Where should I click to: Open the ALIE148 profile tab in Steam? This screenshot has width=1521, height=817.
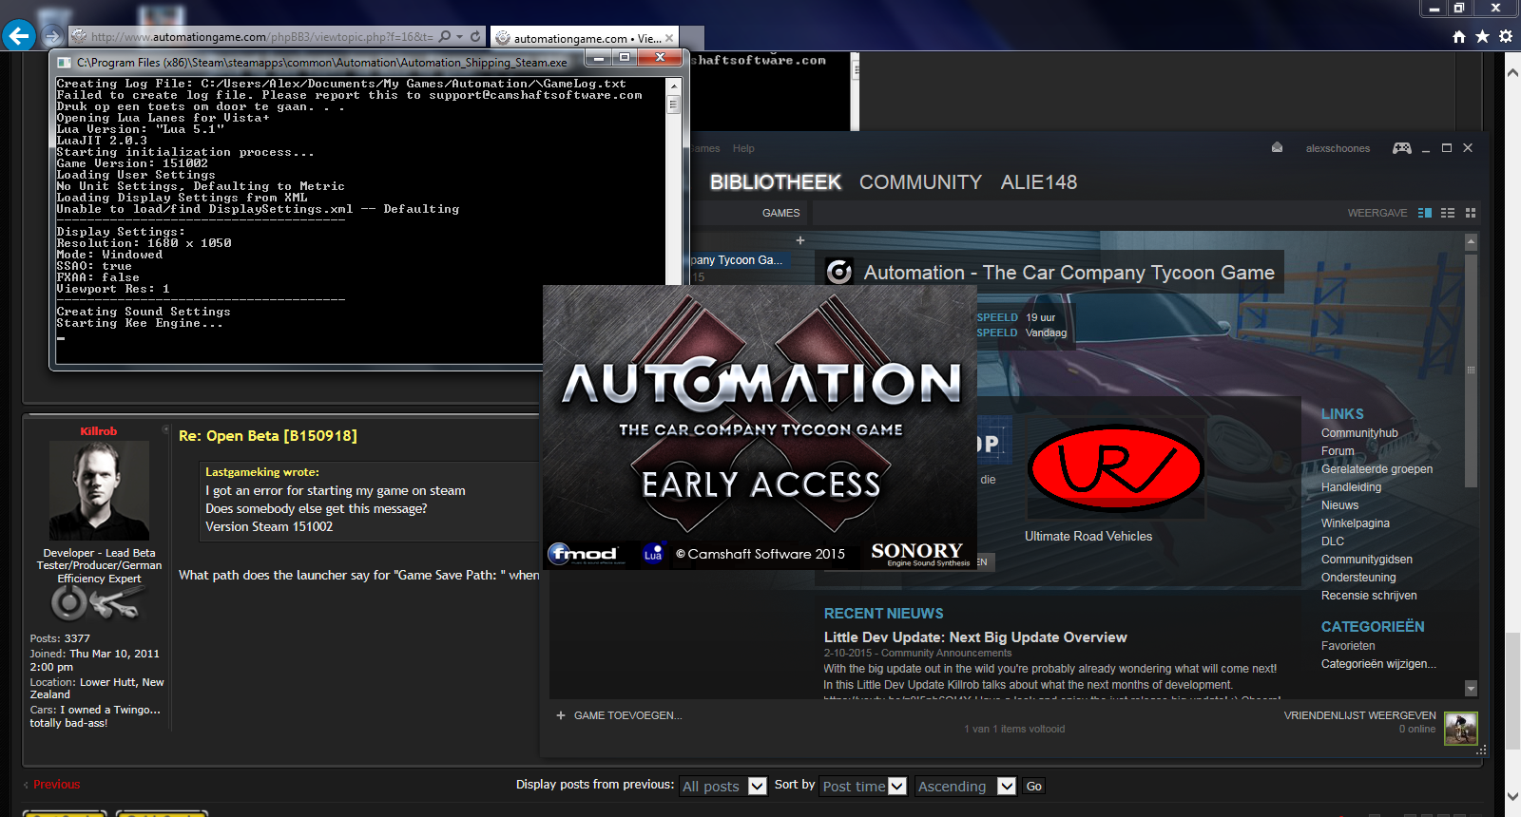tap(1038, 182)
